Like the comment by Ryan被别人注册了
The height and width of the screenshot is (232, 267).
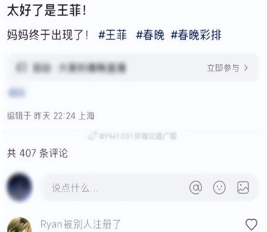coord(251,224)
